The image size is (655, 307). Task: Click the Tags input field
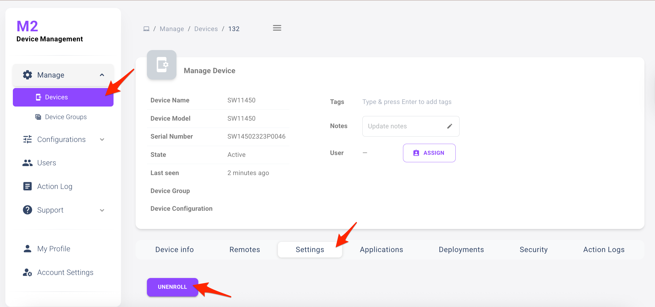pos(407,102)
